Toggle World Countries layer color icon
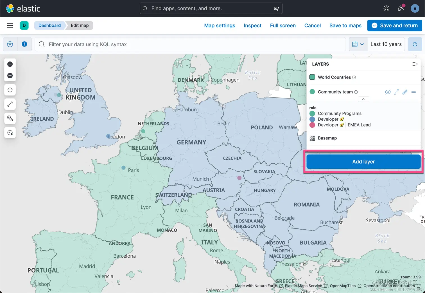Viewport: 425px width, 293px height. point(312,77)
